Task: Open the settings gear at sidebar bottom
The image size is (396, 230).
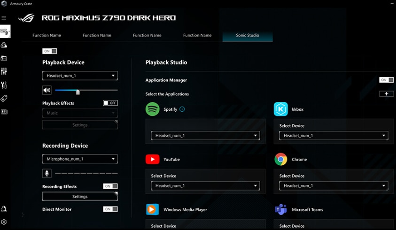Action: pos(4,222)
